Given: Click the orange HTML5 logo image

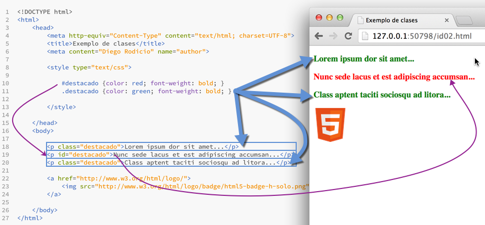Looking at the screenshot, I should coord(331,124).
